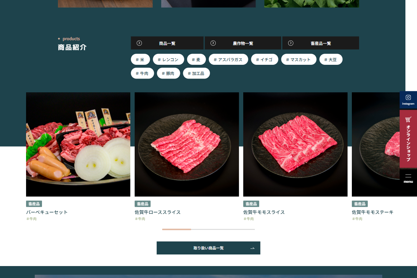The height and width of the screenshot is (278, 417).
Task: Open the hamburger menu icon
Action: tap(408, 176)
